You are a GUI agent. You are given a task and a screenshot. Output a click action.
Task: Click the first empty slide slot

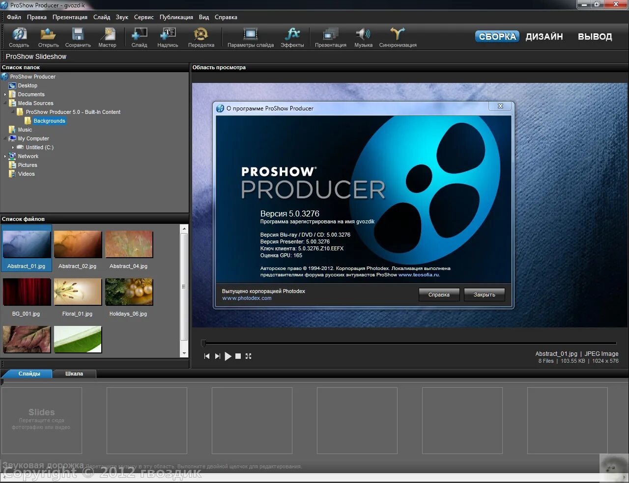(42, 421)
